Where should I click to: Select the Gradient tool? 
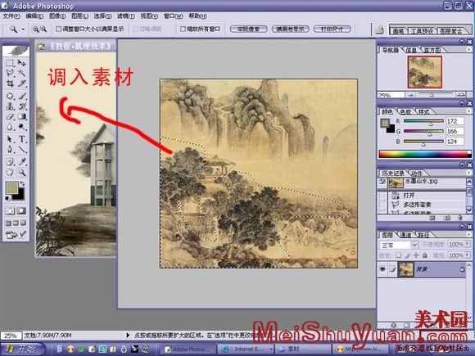tap(21, 116)
